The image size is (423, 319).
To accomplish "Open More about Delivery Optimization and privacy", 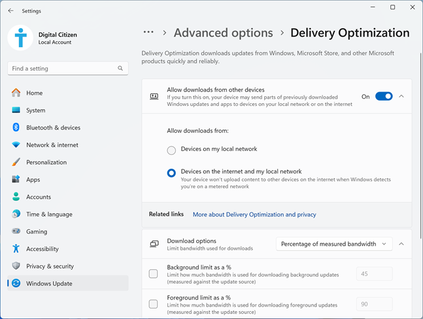I will click(254, 214).
